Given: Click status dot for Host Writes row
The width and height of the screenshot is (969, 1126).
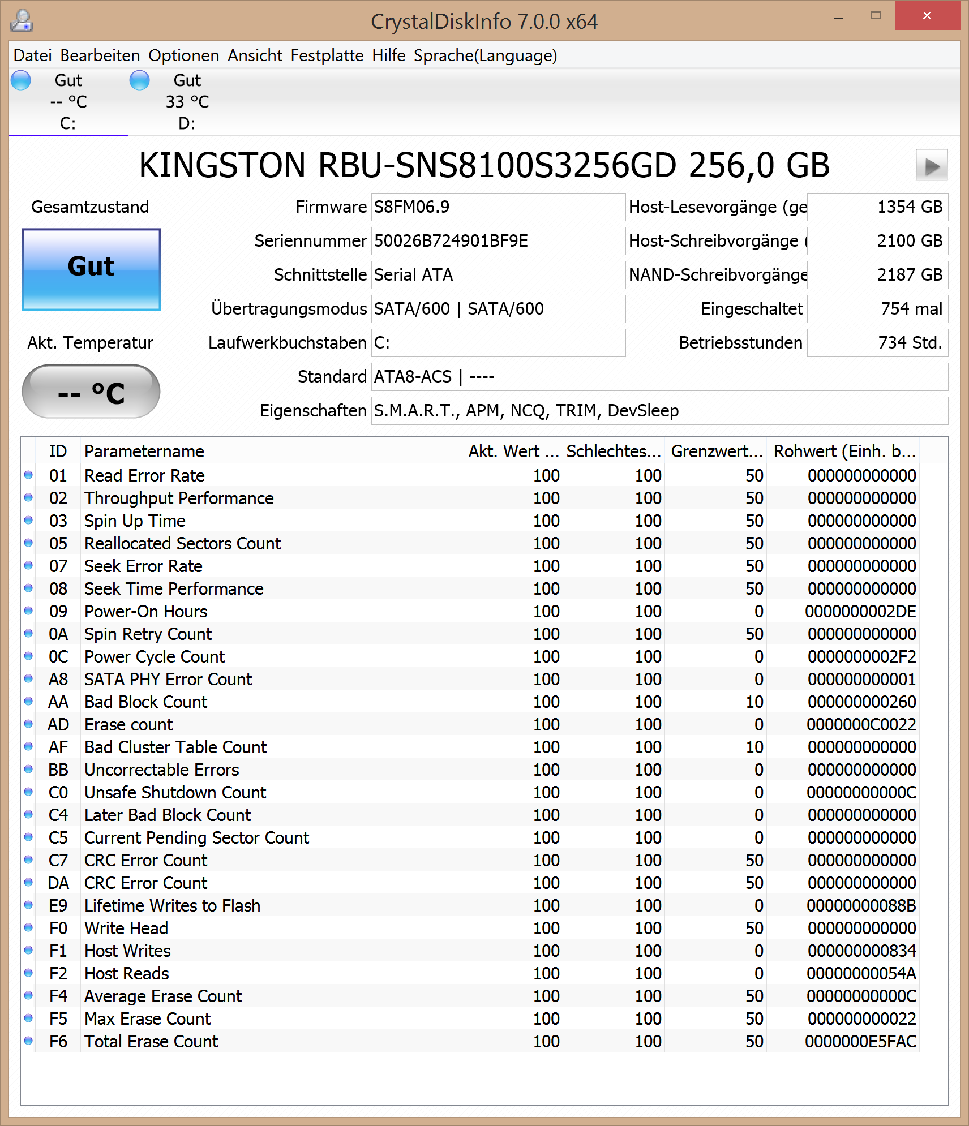Looking at the screenshot, I should point(28,951).
